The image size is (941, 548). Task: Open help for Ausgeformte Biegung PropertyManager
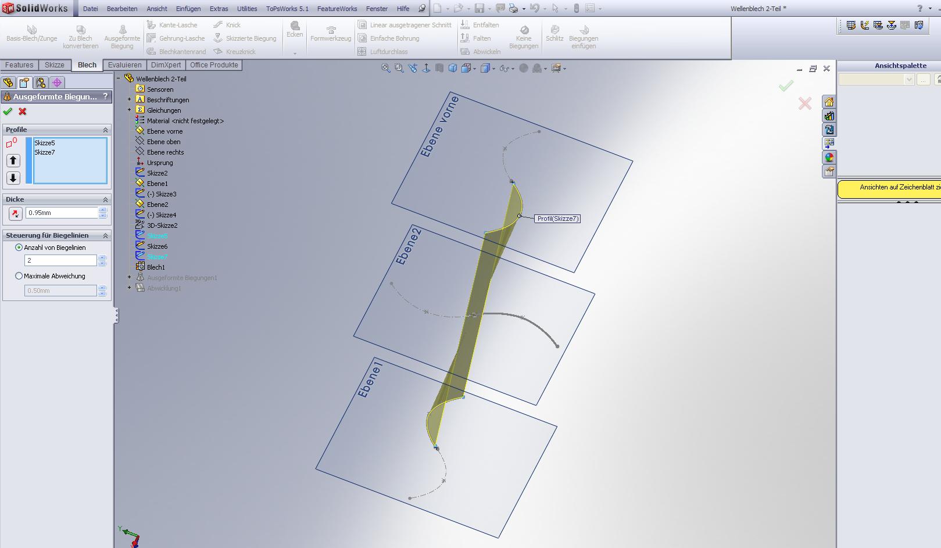[105, 96]
